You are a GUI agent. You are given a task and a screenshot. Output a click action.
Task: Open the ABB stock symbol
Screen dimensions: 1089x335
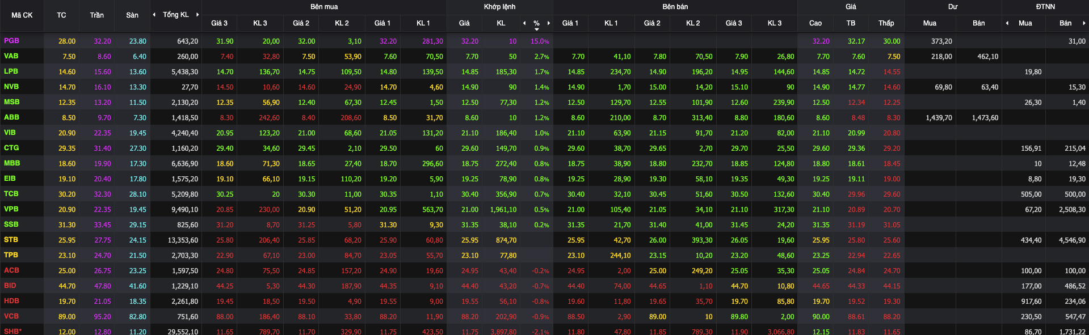point(11,117)
